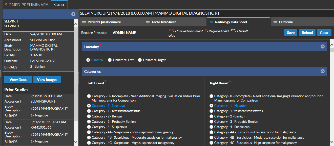The height and width of the screenshot is (146, 334).
Task: Select the Unilateral Left laterality option
Action: tap(110, 60)
